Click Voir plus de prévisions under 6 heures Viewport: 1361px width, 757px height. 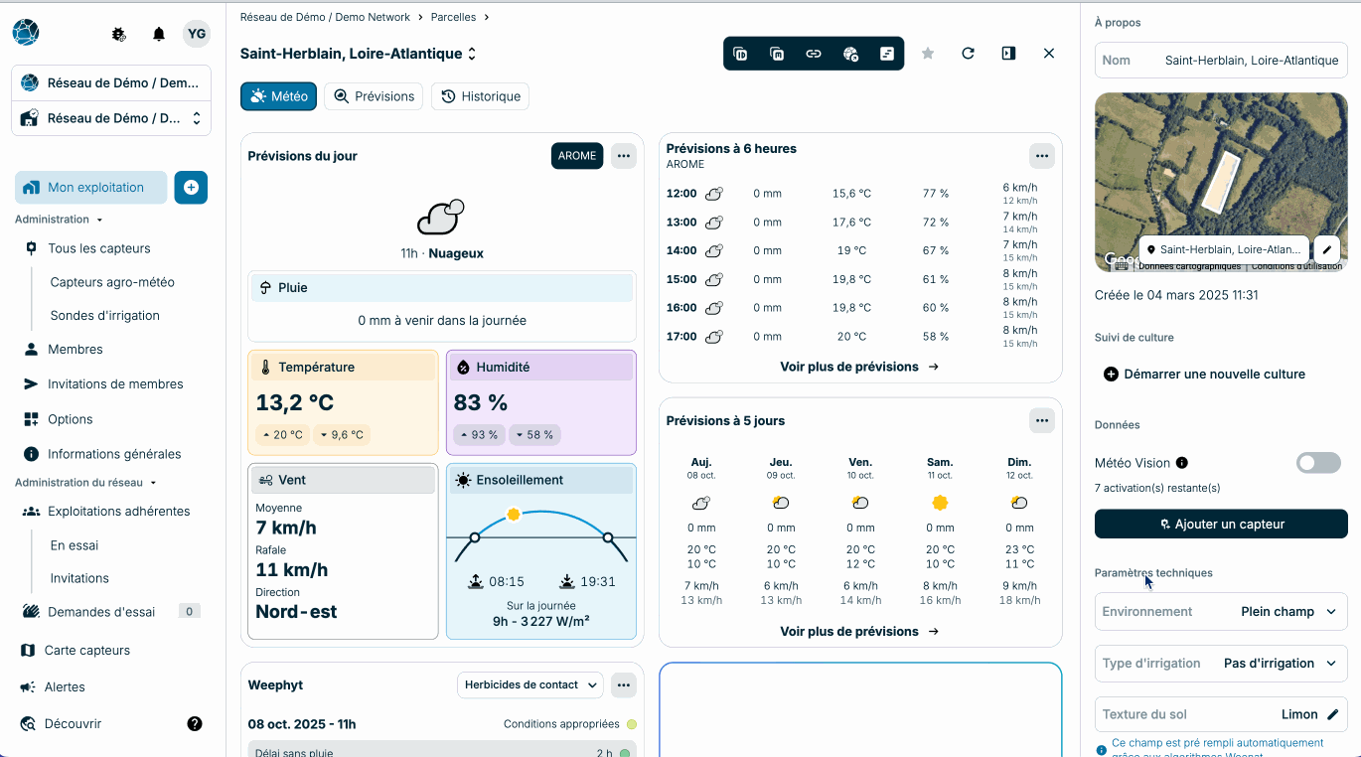click(859, 367)
